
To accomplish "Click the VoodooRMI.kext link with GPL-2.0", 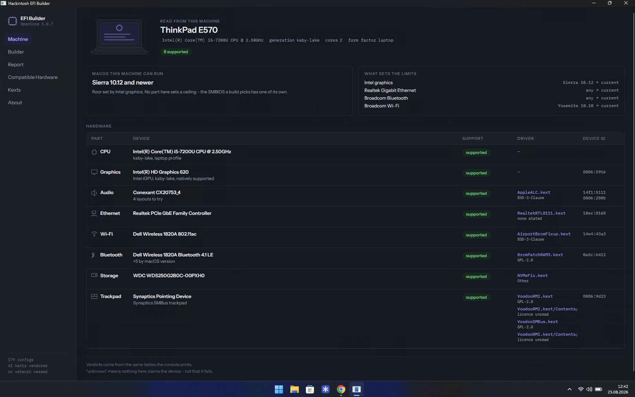I will (535, 297).
